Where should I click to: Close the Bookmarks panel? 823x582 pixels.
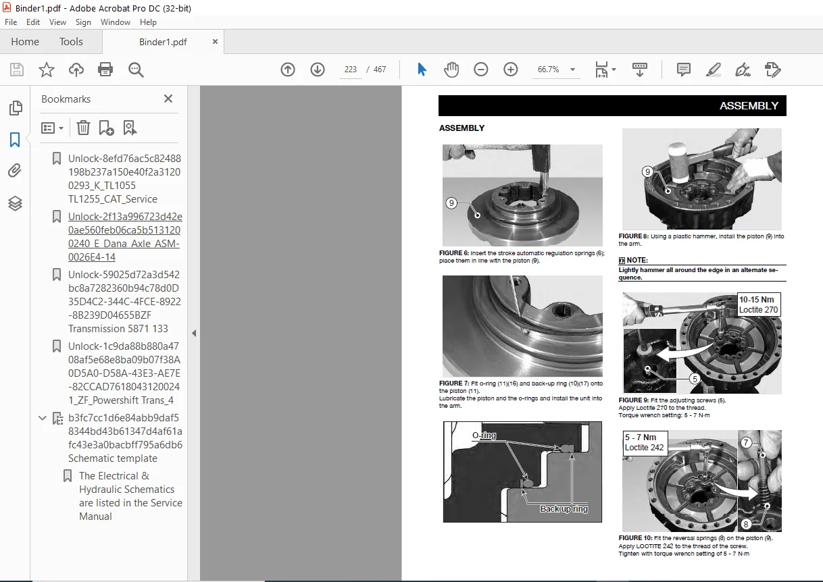point(168,99)
